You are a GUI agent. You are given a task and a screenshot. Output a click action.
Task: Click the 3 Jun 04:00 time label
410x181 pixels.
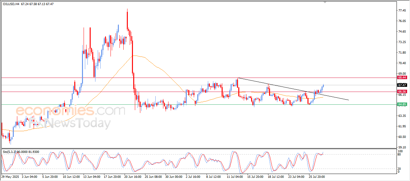click(x=29, y=177)
